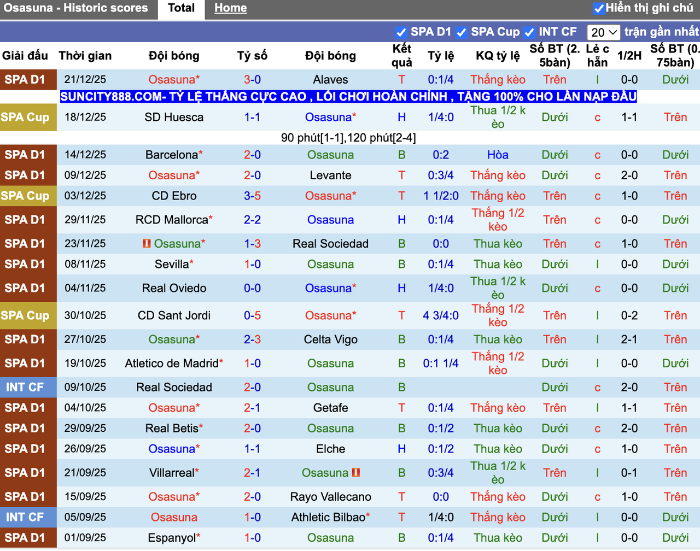Click the 3-0 score versus Alaves
Viewport: 700px width, 551px height.
pyautogui.click(x=252, y=80)
